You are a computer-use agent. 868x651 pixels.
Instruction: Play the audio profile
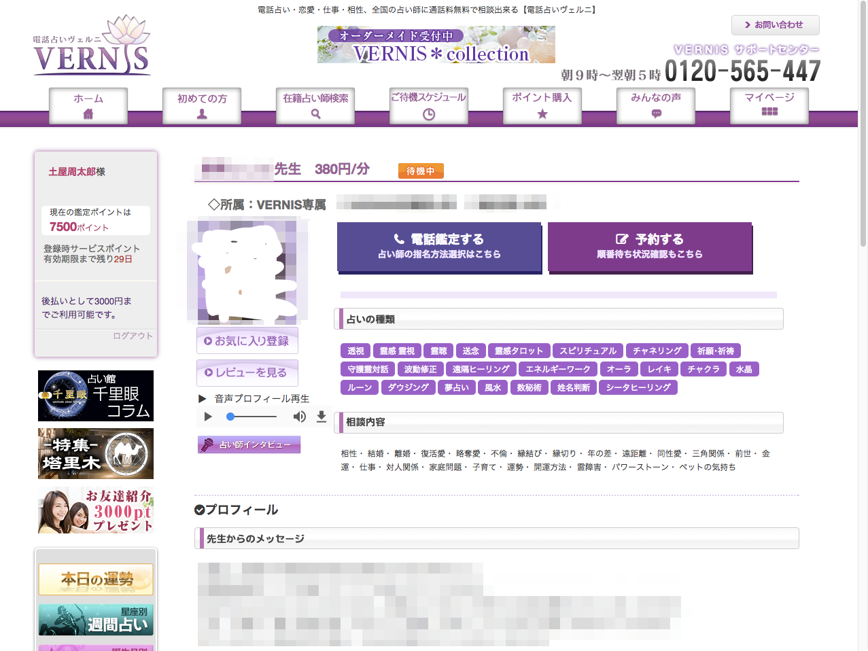(x=208, y=417)
